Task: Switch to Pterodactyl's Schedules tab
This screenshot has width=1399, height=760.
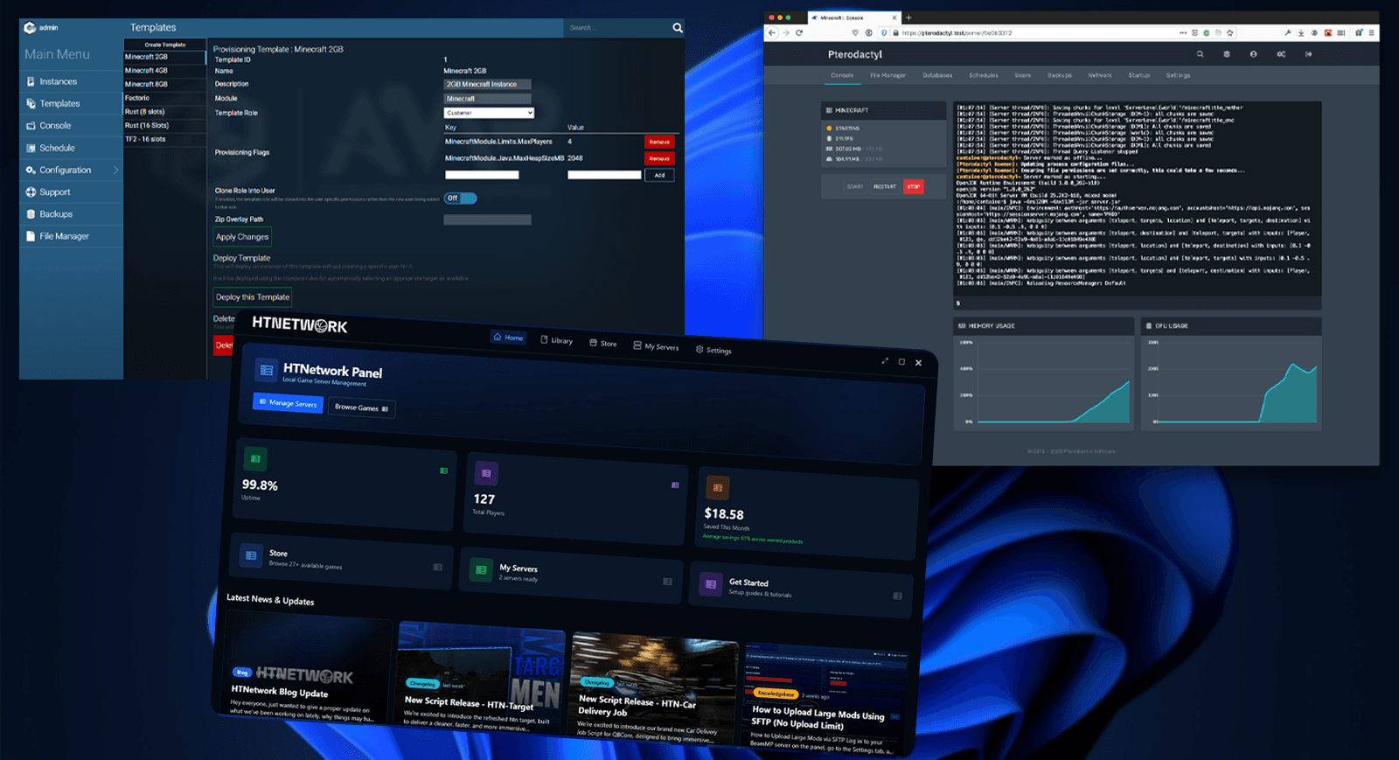Action: pyautogui.click(x=984, y=75)
